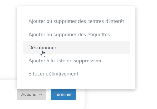Click the highlighted Désabonner row
This screenshot has width=157, height=109.
point(76,47)
